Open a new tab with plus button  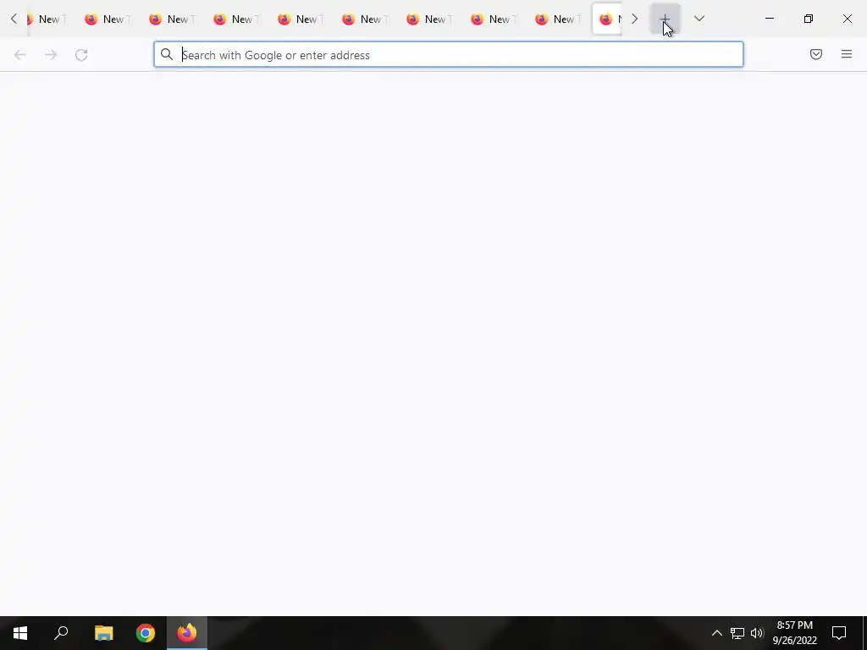point(665,19)
